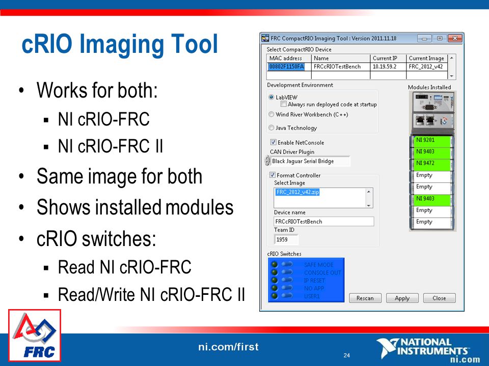Click the "Works for both:" bullet

pos(97,90)
